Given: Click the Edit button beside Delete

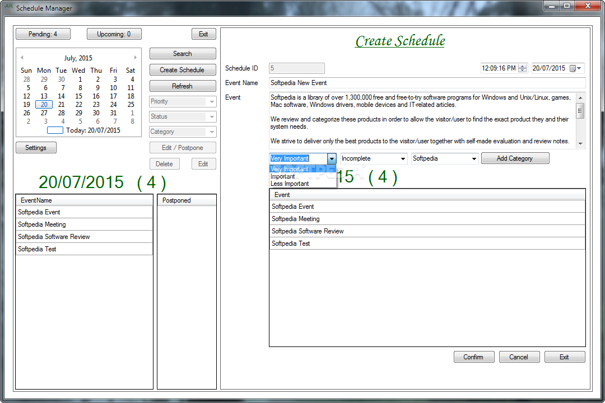Looking at the screenshot, I should (x=203, y=164).
